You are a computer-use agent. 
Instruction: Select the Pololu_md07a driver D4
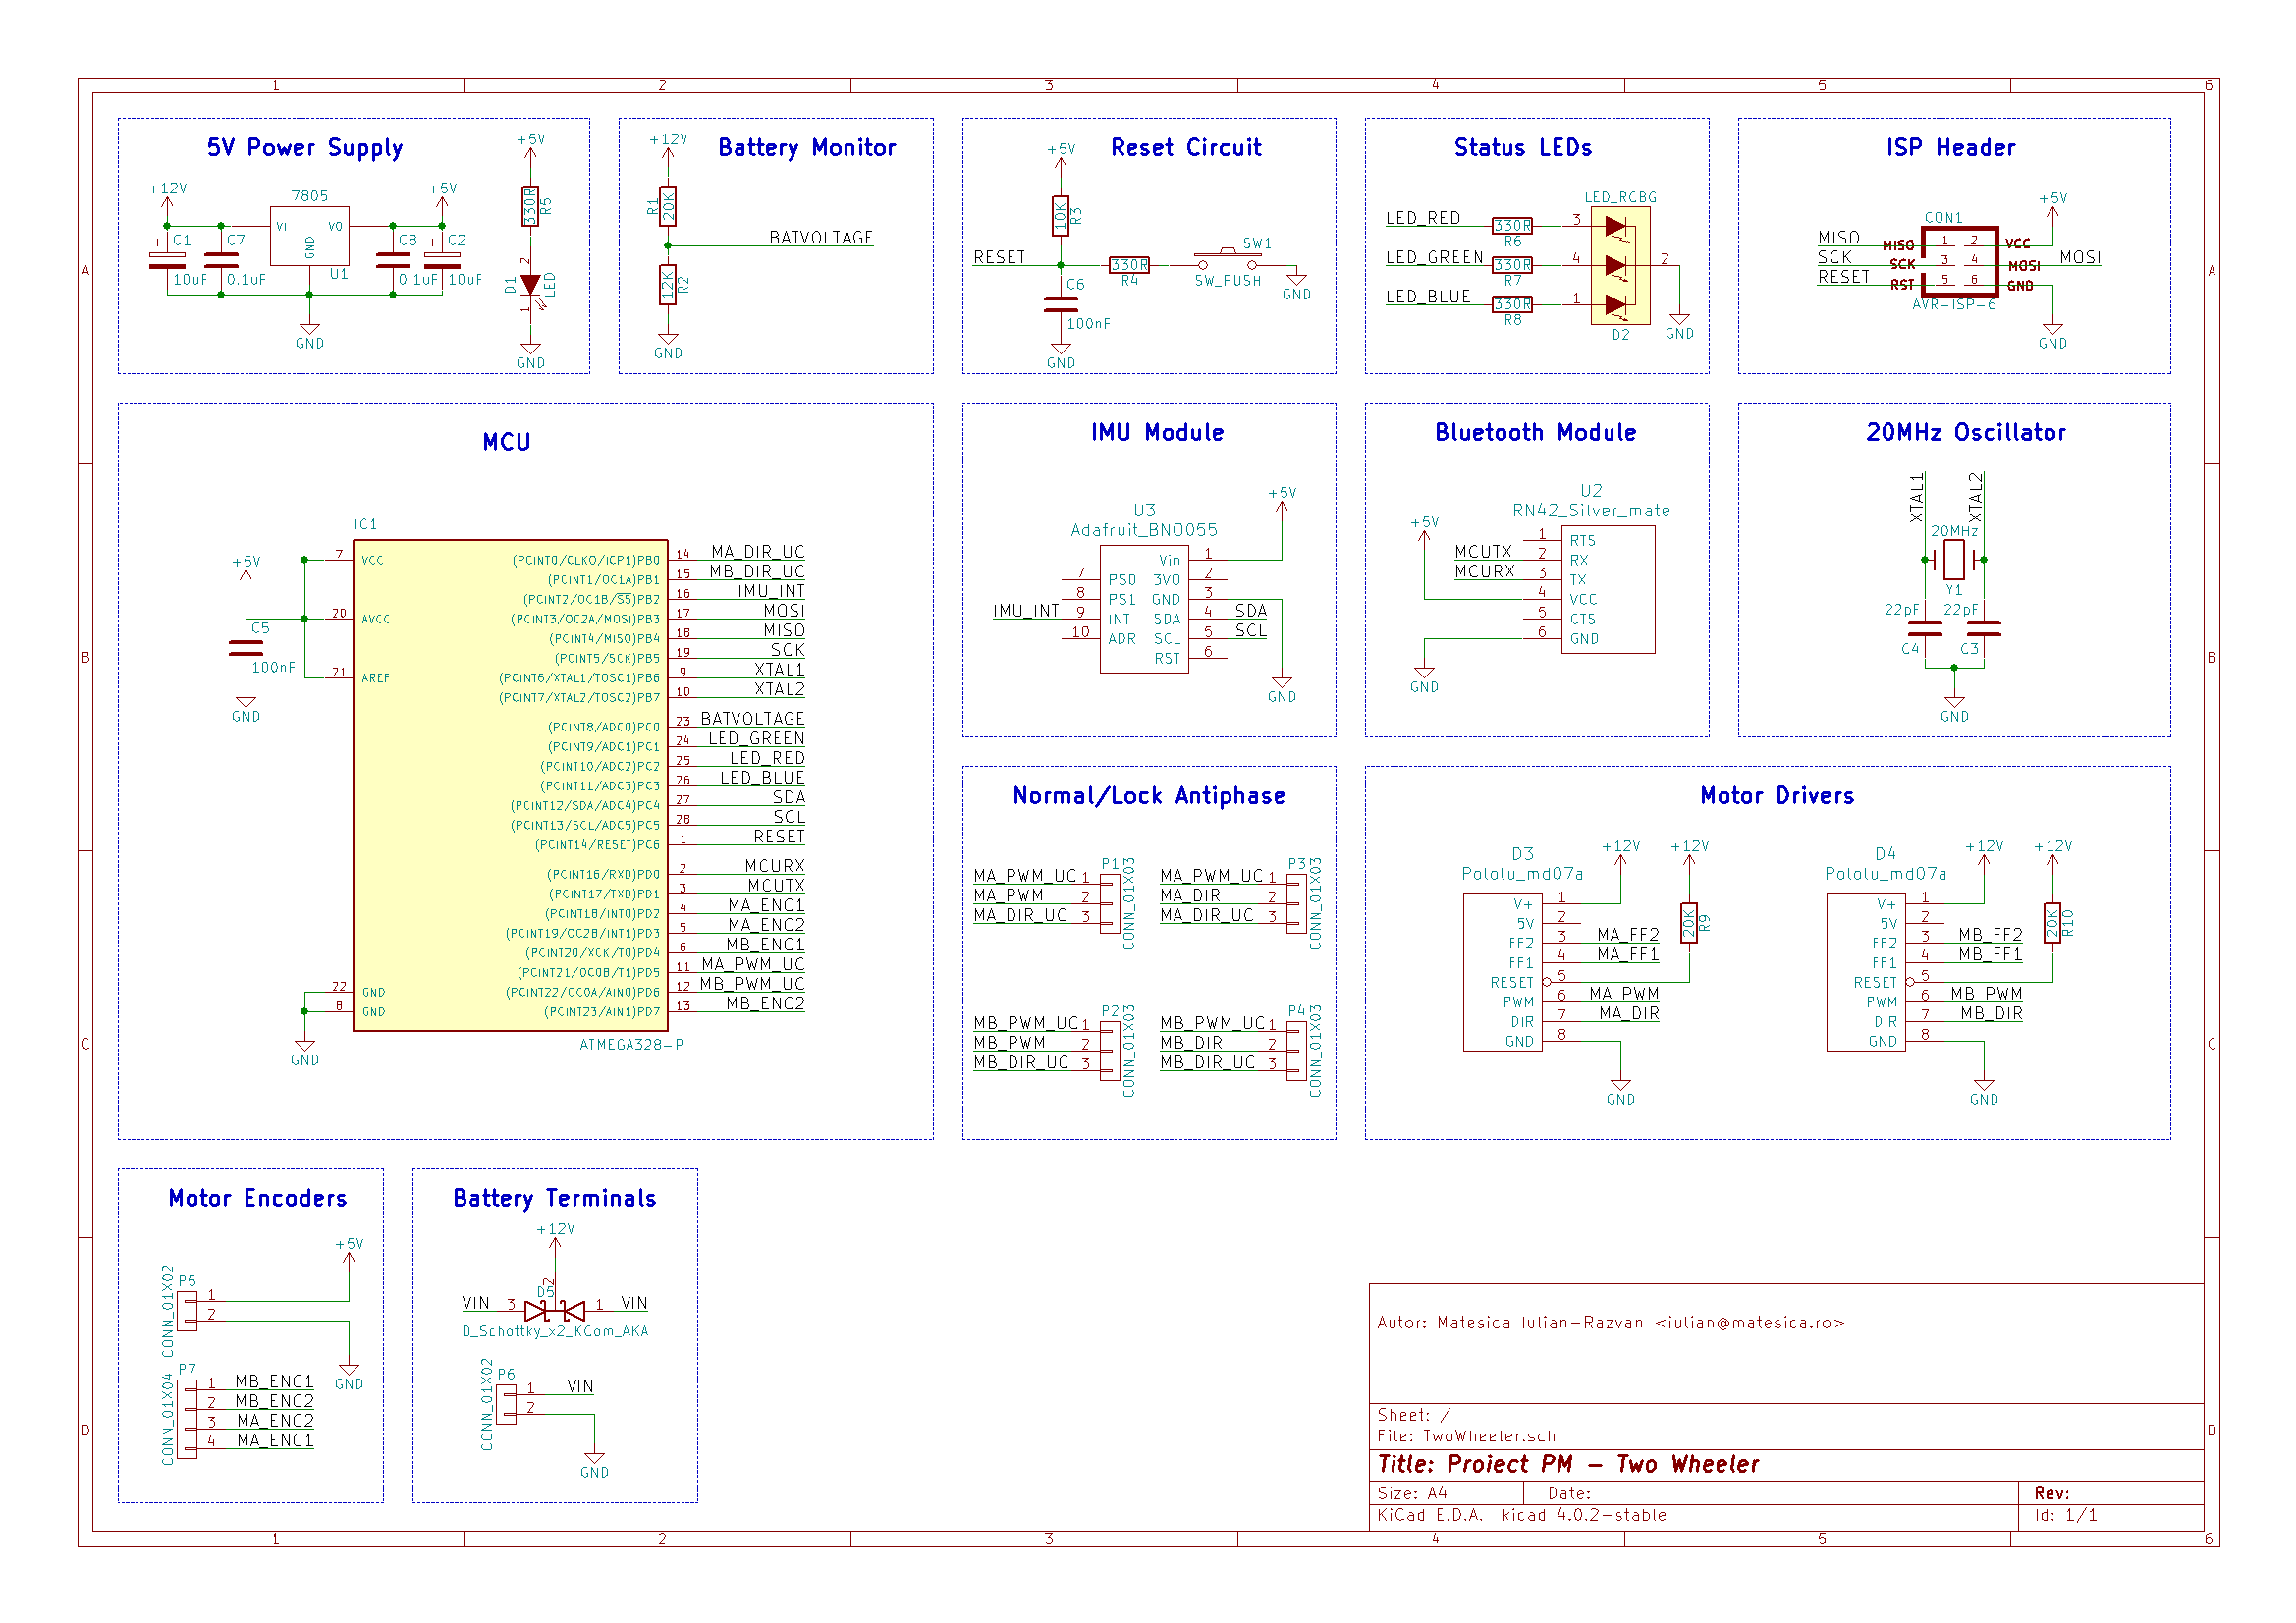click(1866, 972)
